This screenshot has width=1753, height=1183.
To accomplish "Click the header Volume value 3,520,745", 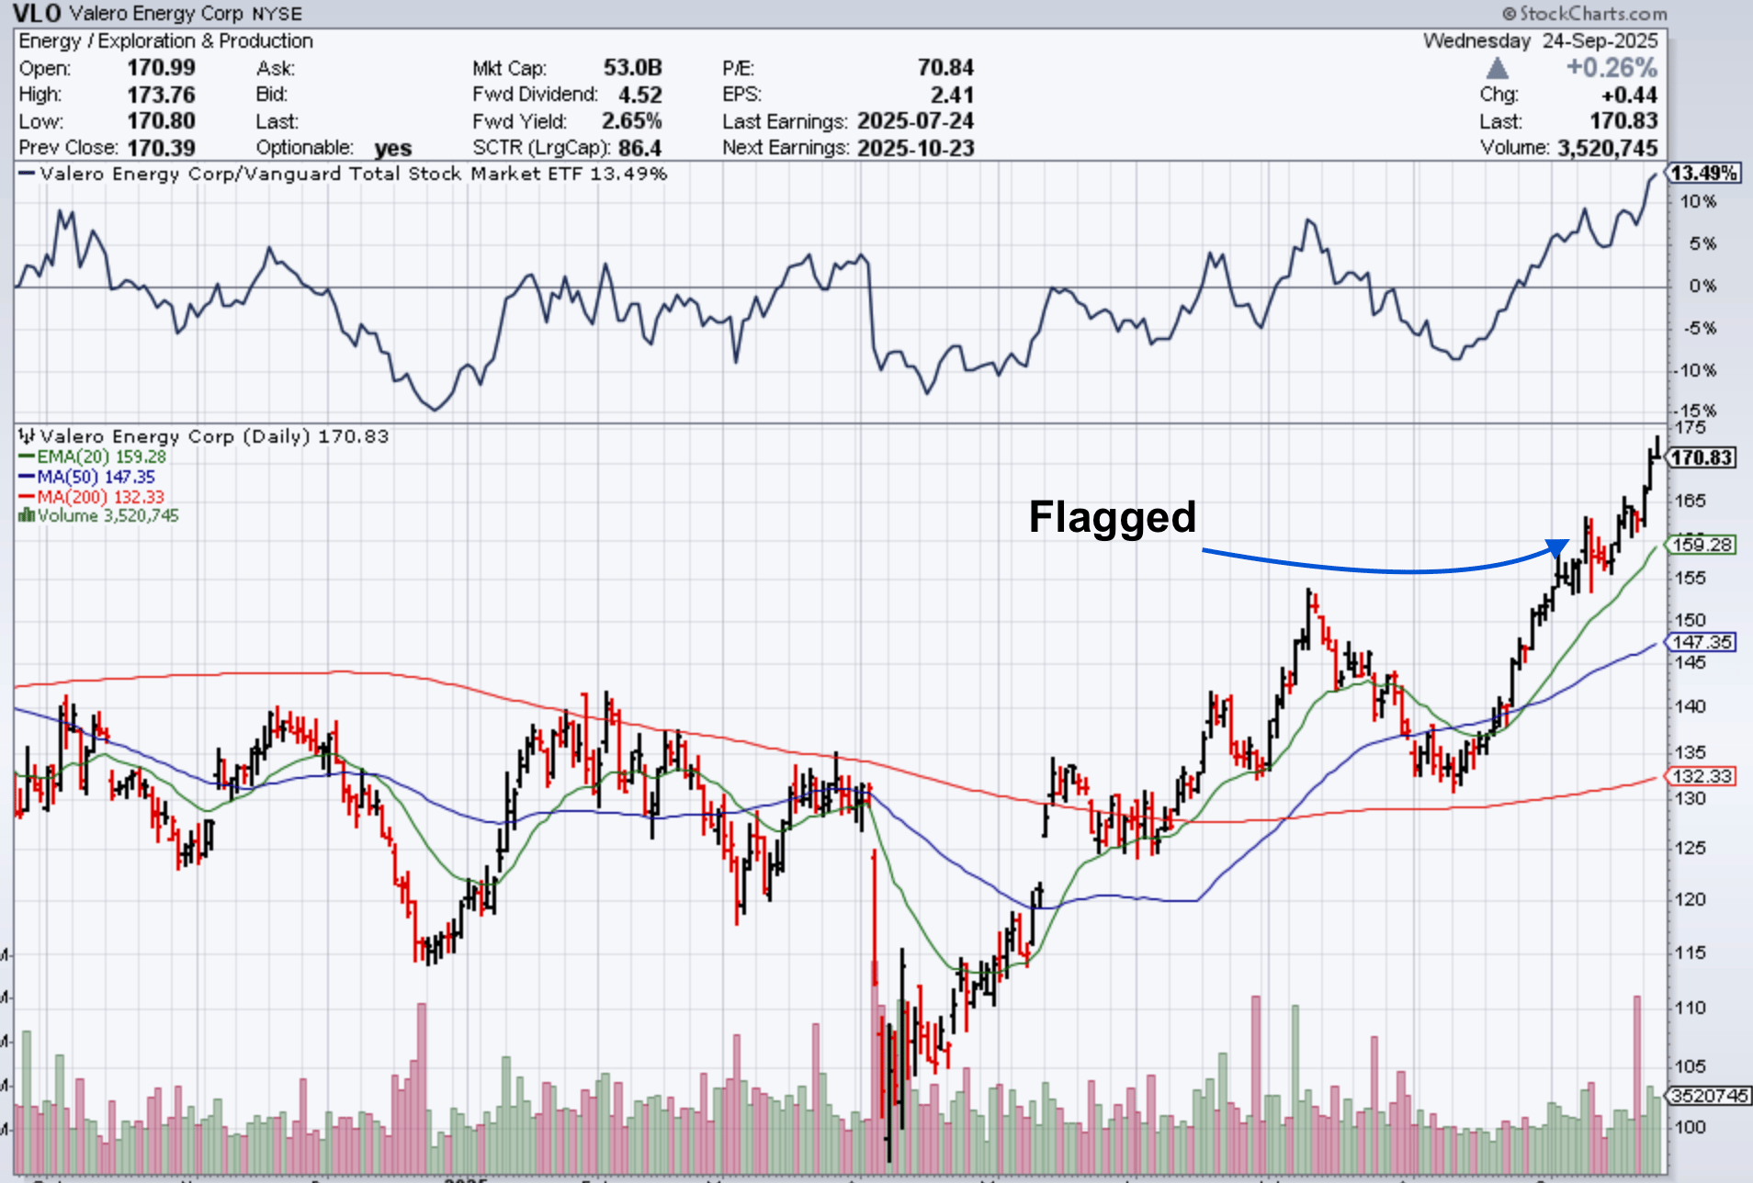I will pyautogui.click(x=1607, y=148).
